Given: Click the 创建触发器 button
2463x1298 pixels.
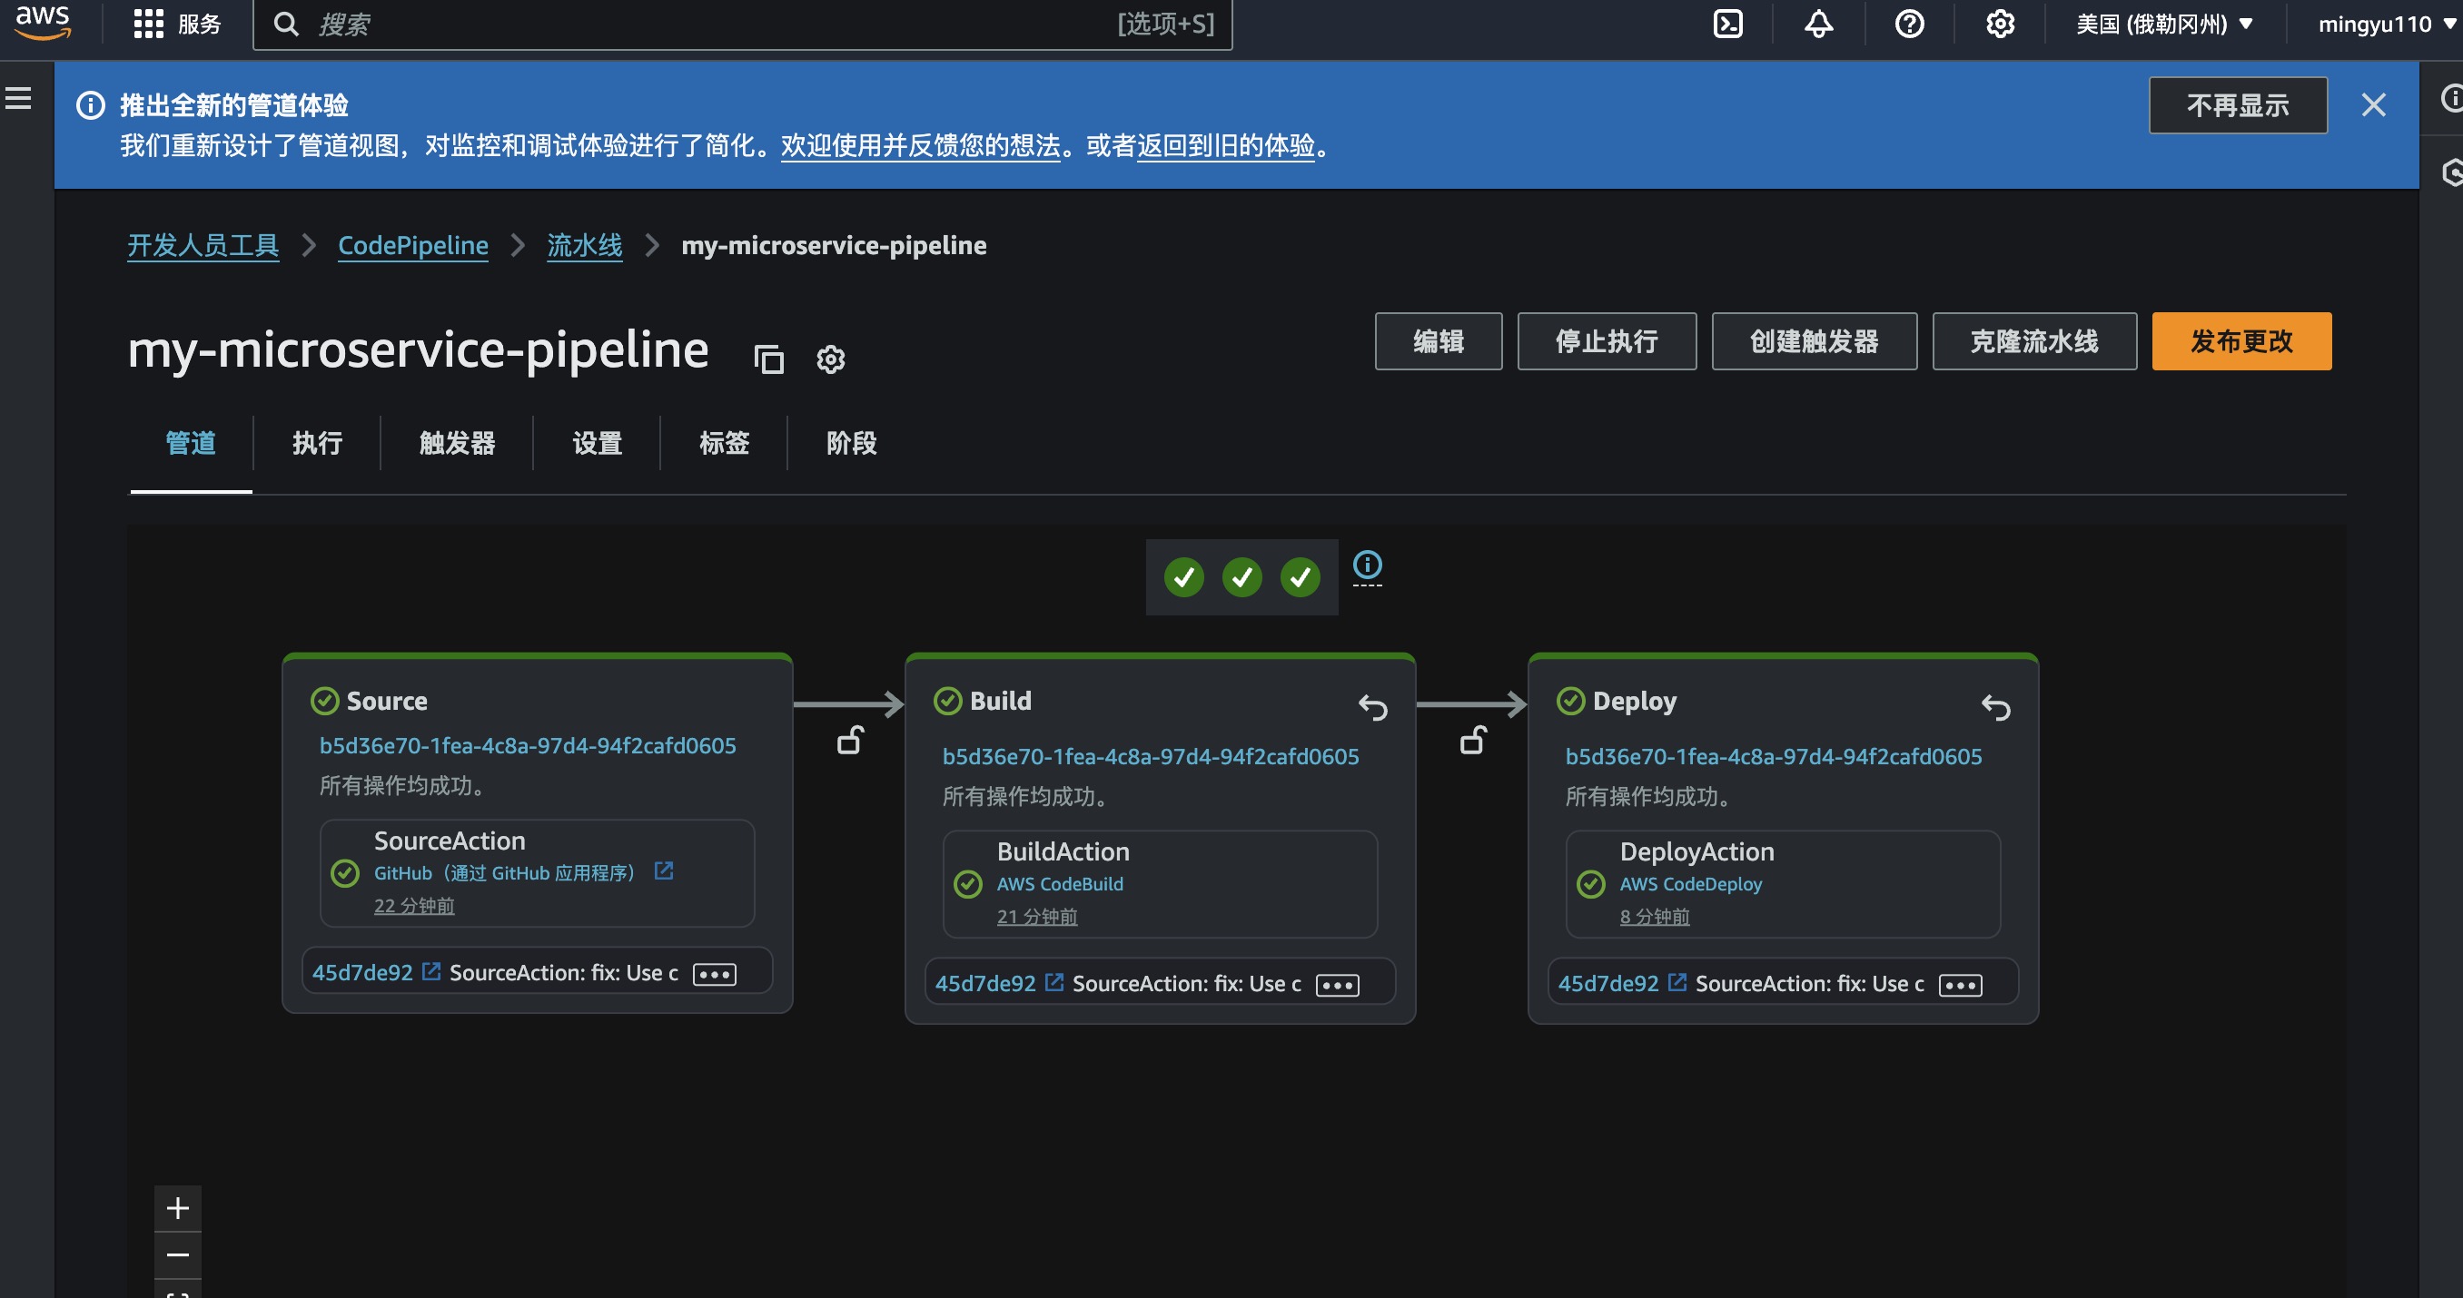Looking at the screenshot, I should click(1814, 341).
